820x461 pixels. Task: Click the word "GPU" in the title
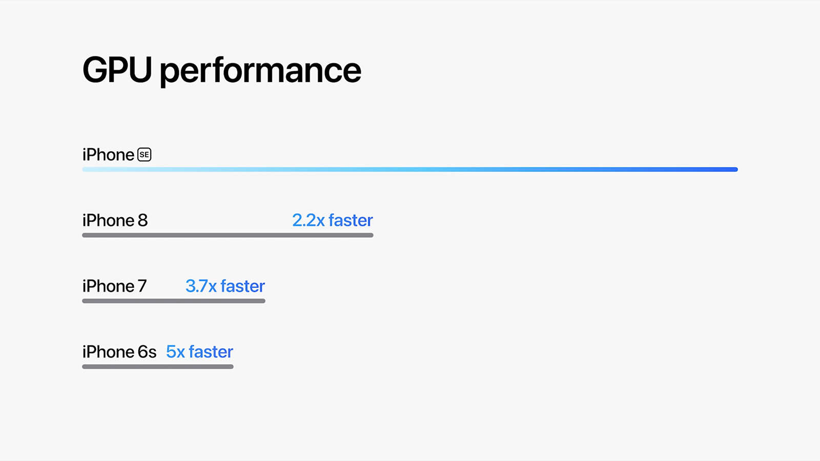[117, 70]
